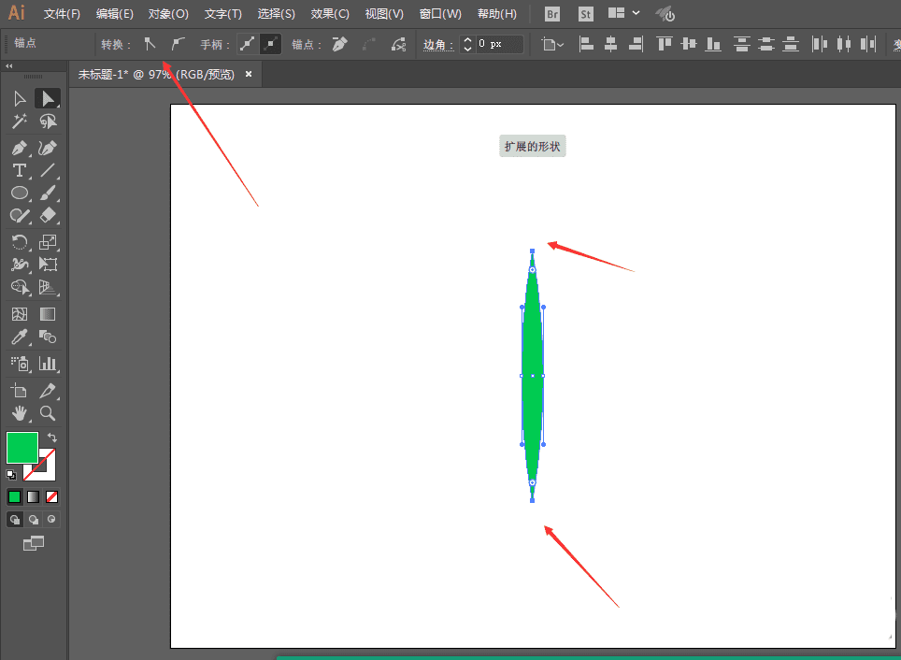Screen dimensions: 901x660
Task: Choose the Type tool
Action: (20, 170)
